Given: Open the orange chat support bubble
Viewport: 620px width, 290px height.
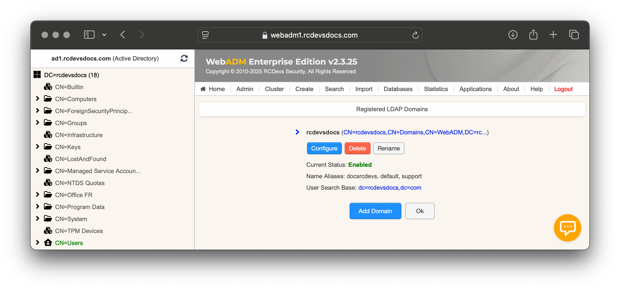Looking at the screenshot, I should coord(567,228).
